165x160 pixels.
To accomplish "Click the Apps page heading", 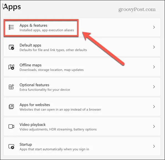I will (x=12, y=7).
